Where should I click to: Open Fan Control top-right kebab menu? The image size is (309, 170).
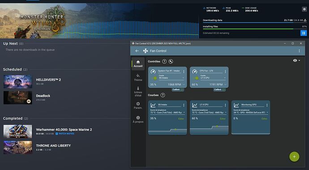click(299, 51)
